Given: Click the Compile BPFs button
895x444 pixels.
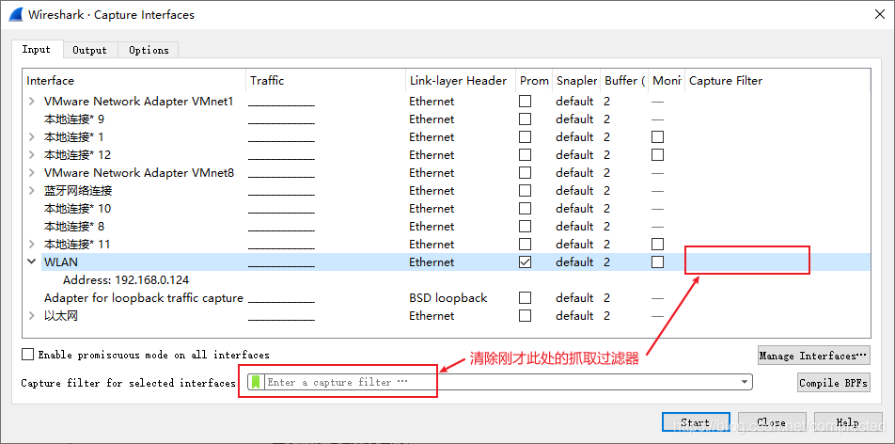Looking at the screenshot, I should pos(833,383).
